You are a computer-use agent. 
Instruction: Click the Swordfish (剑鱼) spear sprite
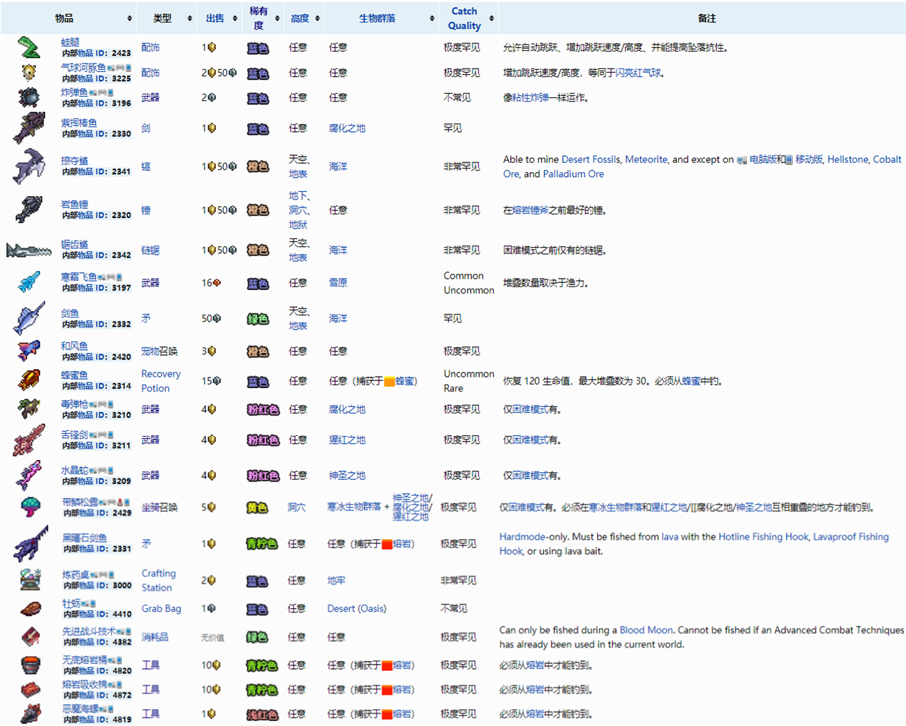[29, 319]
